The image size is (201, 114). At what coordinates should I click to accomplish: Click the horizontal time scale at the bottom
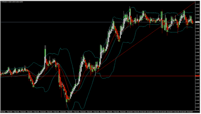tap(98, 112)
